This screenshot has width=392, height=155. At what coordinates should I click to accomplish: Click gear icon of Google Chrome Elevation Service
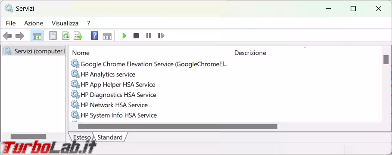point(75,64)
